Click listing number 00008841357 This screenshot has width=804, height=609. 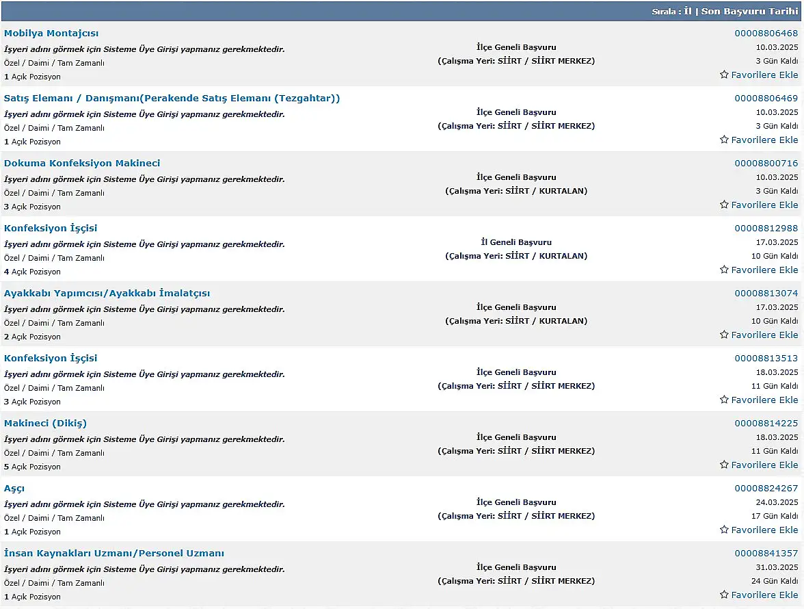tap(766, 553)
